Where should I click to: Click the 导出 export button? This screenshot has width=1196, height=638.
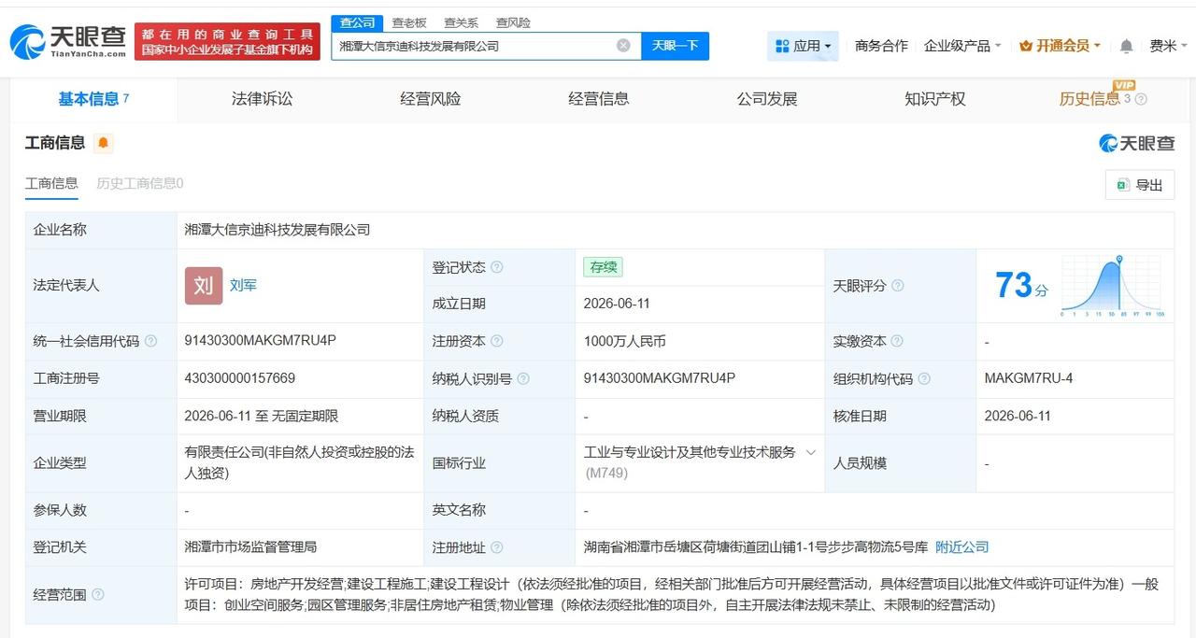1140,185
